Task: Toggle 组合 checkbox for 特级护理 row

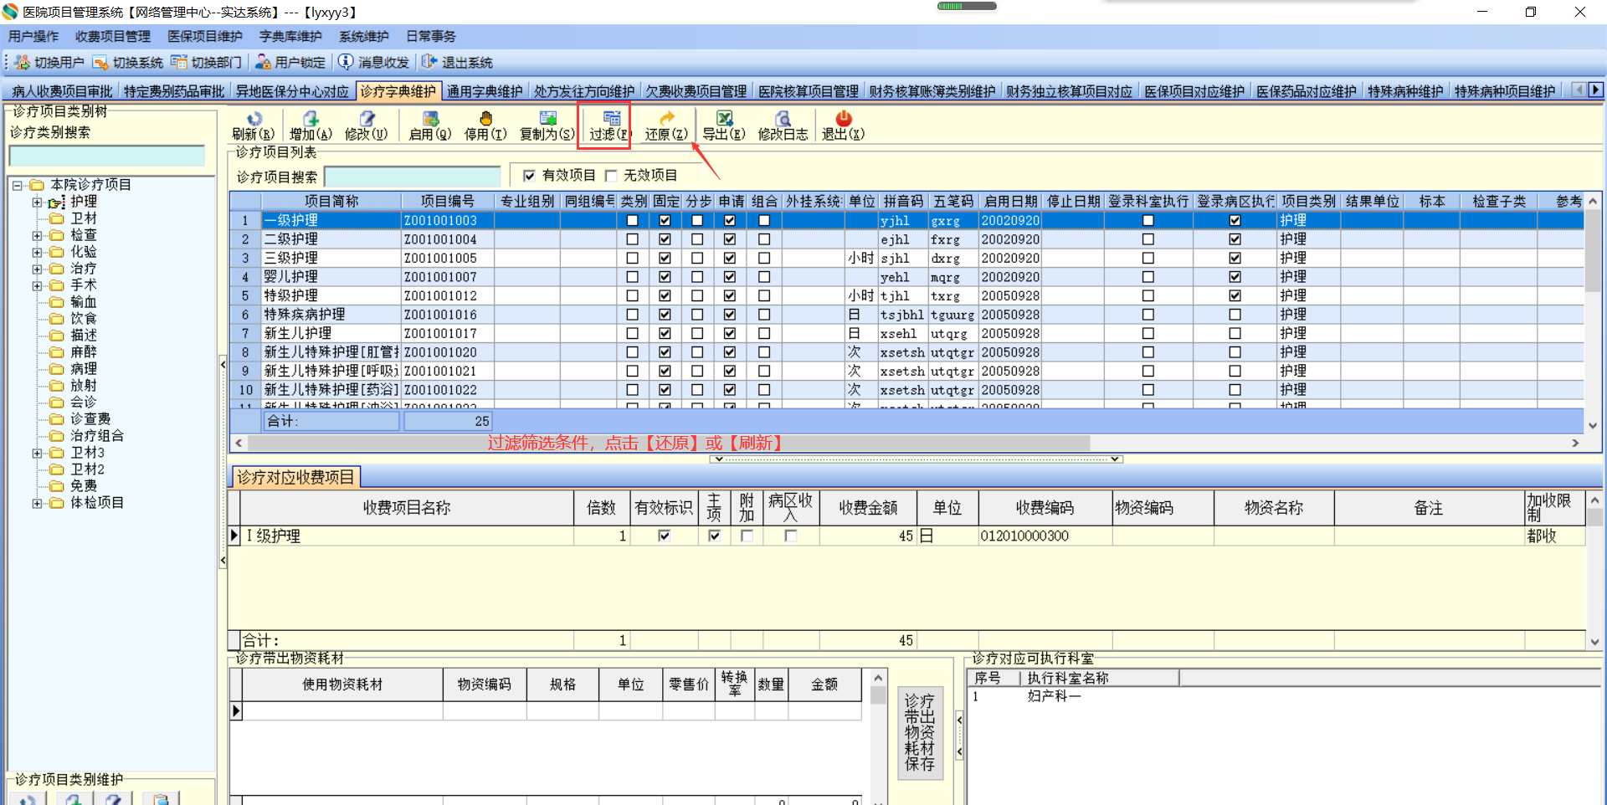Action: tap(764, 296)
